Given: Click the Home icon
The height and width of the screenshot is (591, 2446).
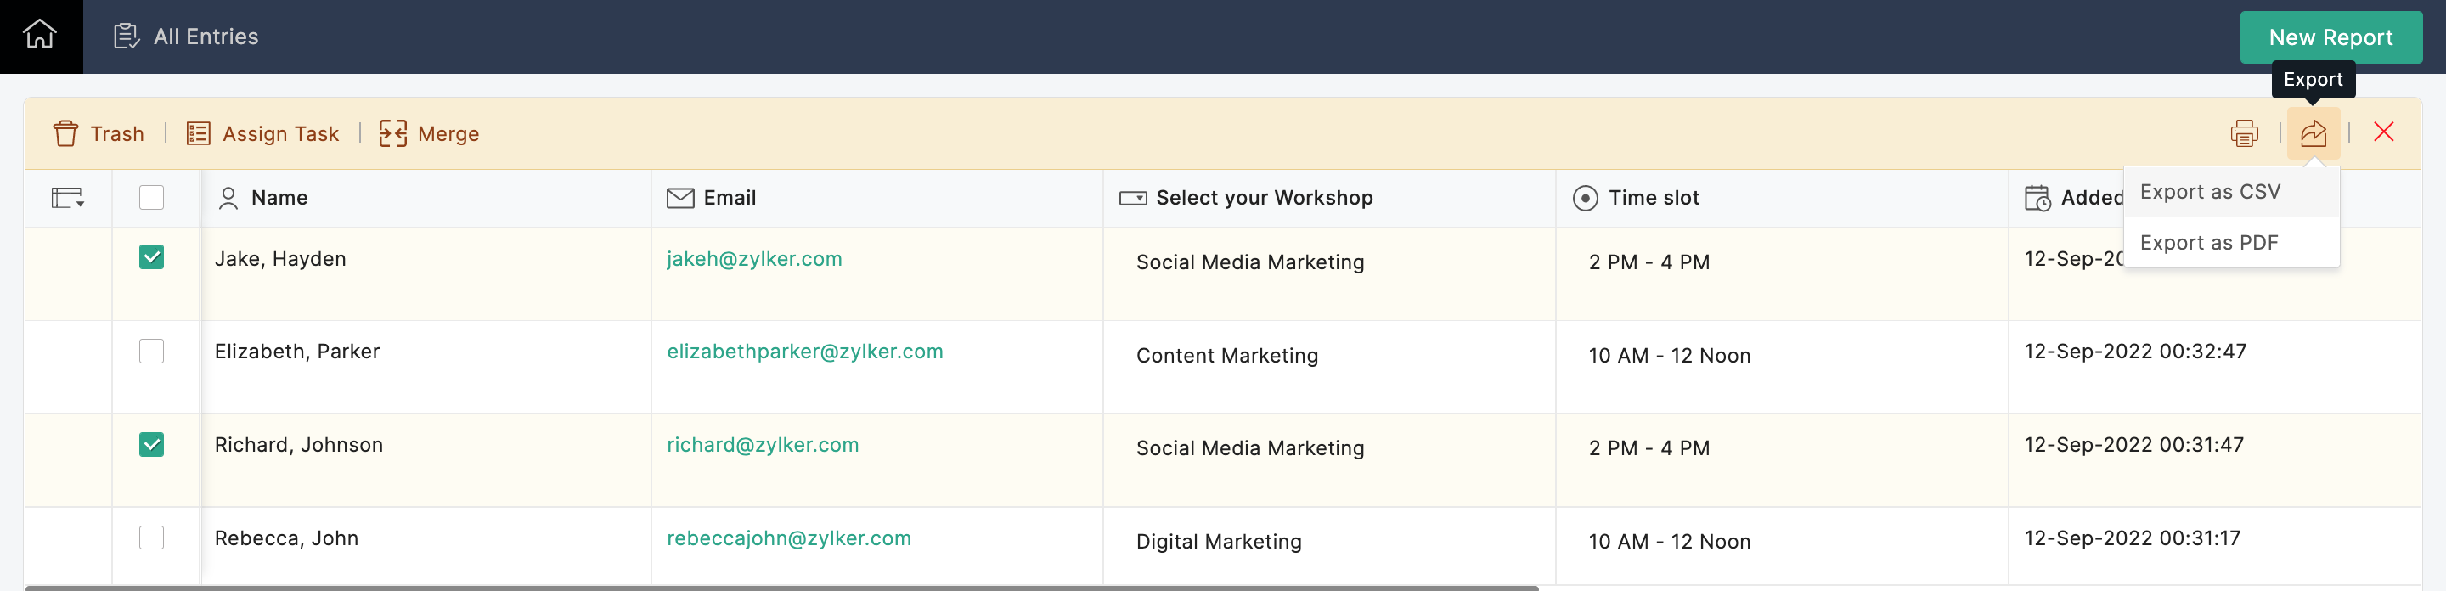Looking at the screenshot, I should pos(40,36).
